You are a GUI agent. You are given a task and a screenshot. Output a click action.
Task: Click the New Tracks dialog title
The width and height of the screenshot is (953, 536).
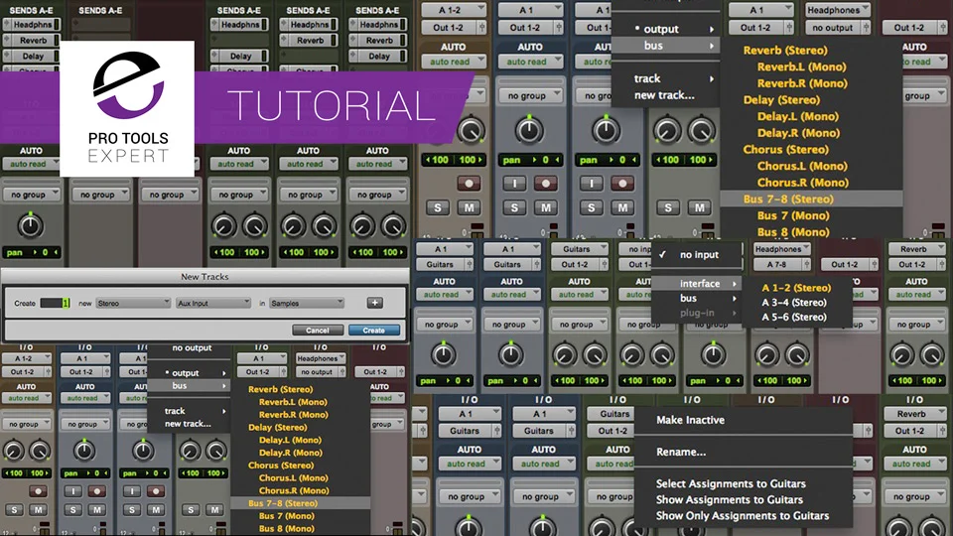204,277
